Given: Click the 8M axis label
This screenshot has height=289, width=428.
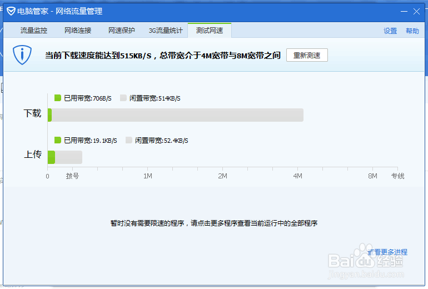Looking at the screenshot, I should click(372, 176).
